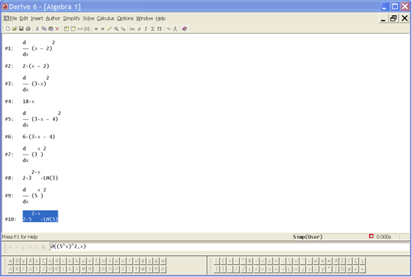
Task: Click the Find Integral toolbar icon
Action: (146, 29)
